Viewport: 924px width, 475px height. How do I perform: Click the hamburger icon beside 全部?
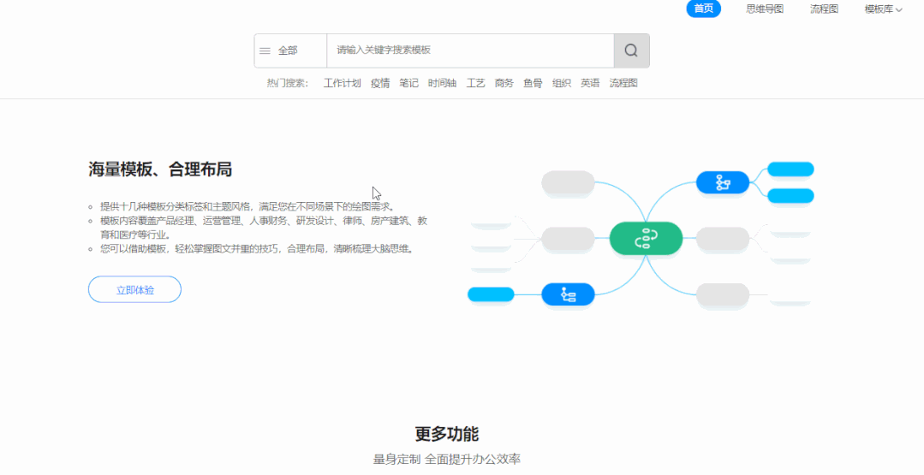click(x=265, y=51)
